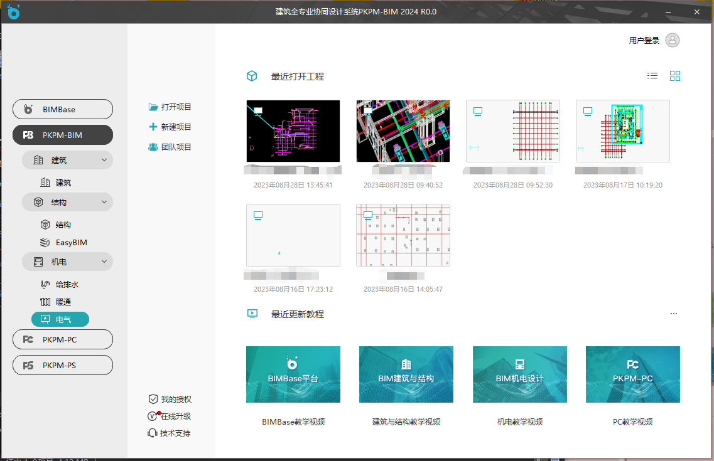Switch to list view of recent projects
This screenshot has width=714, height=461.
point(652,76)
